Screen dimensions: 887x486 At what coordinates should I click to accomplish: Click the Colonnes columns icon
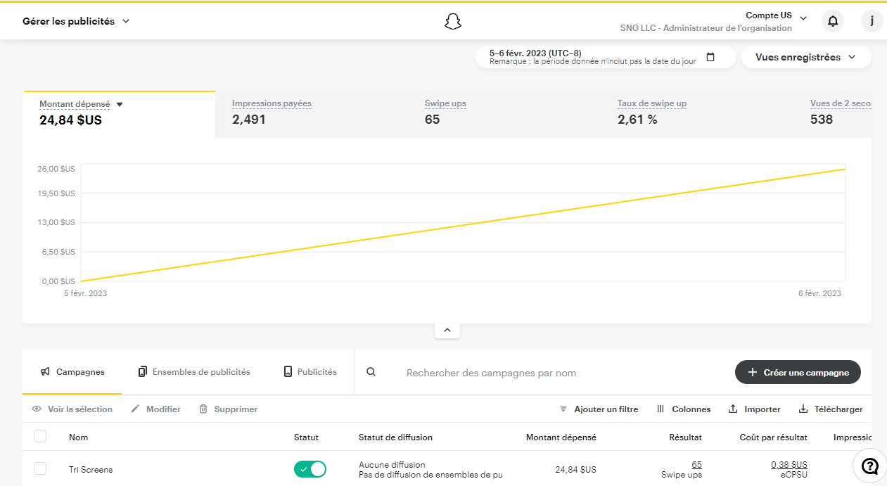[x=661, y=409]
